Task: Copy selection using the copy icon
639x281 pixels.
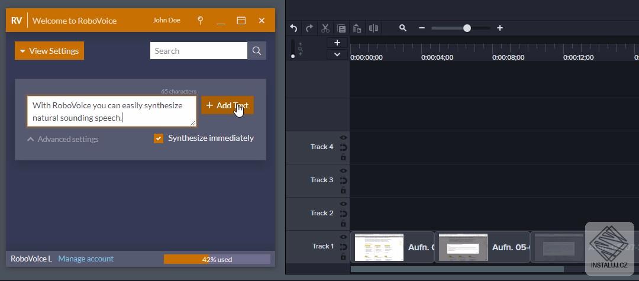Action: click(x=341, y=28)
